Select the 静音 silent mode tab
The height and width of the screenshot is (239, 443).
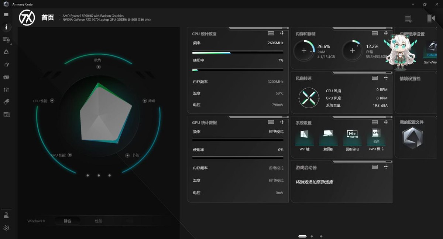pos(67,221)
